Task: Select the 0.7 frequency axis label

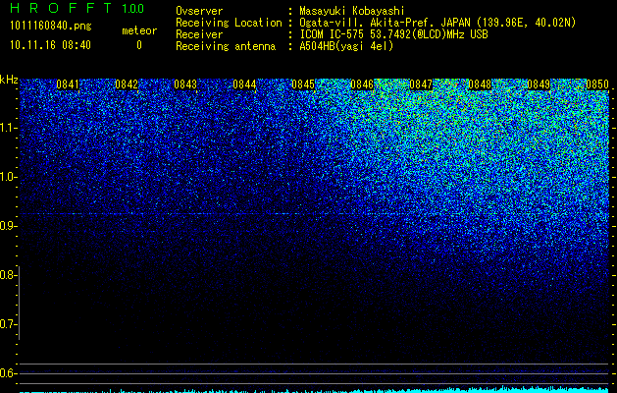Action: (x=8, y=324)
